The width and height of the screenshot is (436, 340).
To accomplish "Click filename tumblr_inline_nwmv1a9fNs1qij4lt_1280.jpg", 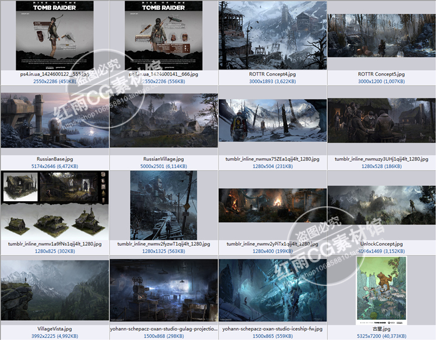I will (x=55, y=244).
